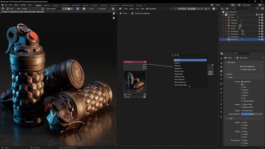Collapse the Collection in outliner
The image size is (265, 149).
[x=224, y=15]
